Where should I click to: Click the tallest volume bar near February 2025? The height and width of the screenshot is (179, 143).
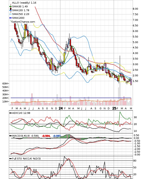coord(120,94)
